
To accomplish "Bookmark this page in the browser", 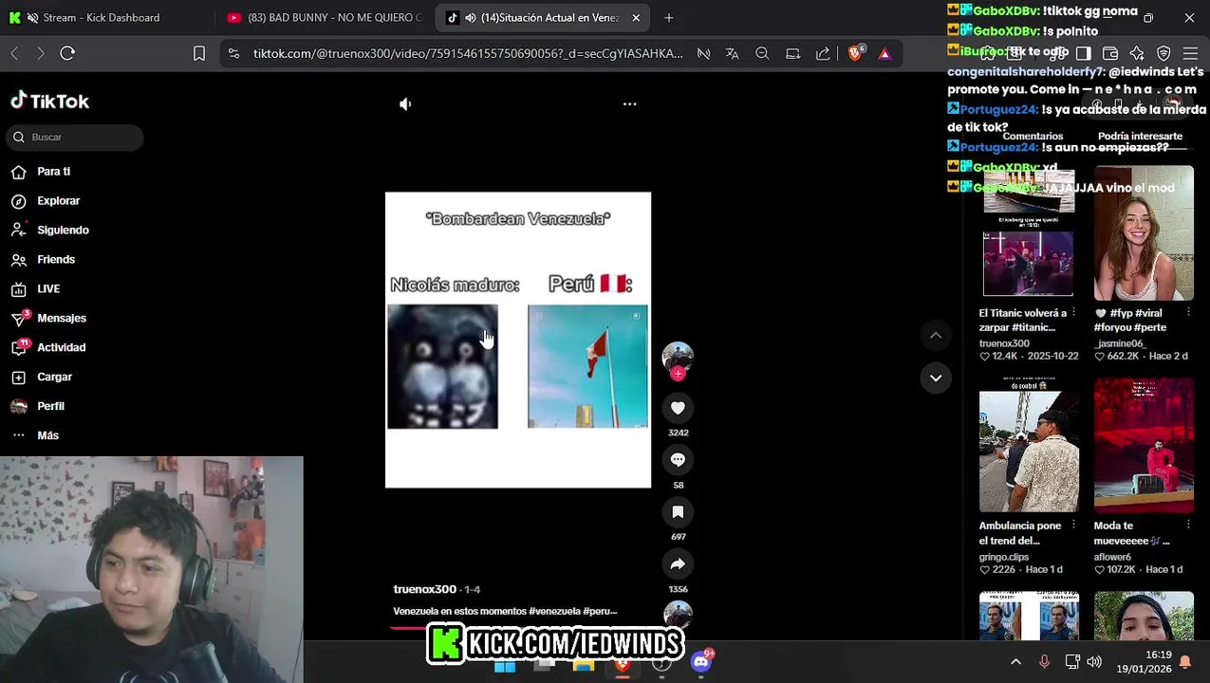I will (199, 53).
